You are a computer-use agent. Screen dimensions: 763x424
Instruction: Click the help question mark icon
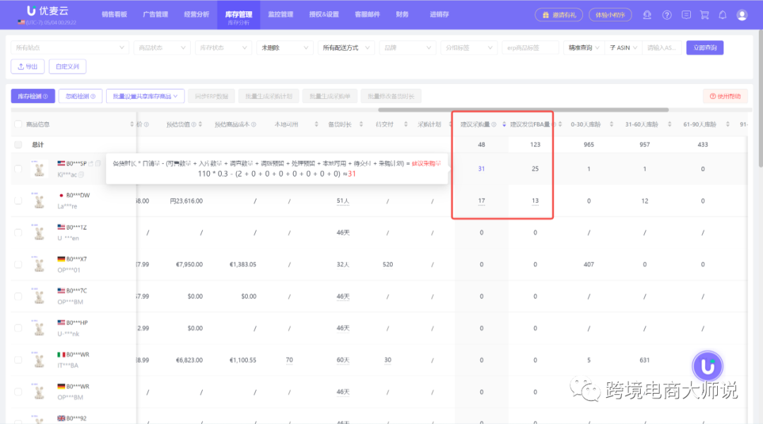pos(667,14)
